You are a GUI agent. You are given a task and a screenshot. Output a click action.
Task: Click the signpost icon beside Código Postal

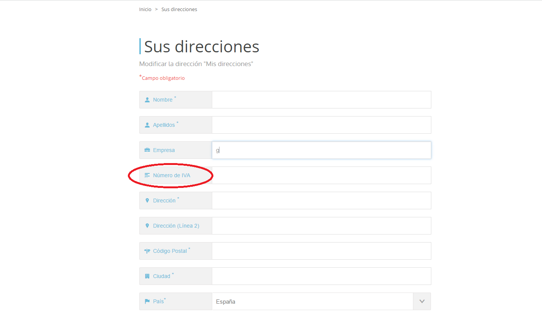click(147, 251)
